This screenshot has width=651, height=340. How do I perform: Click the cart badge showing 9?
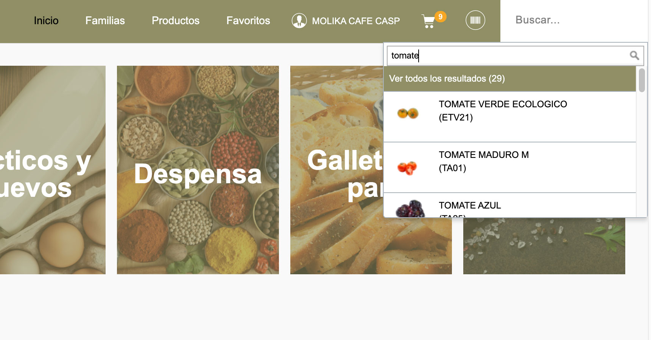pos(440,17)
